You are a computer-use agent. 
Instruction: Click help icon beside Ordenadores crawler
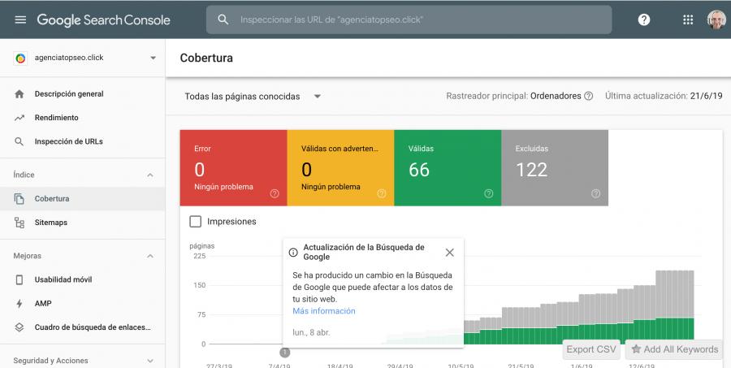588,96
